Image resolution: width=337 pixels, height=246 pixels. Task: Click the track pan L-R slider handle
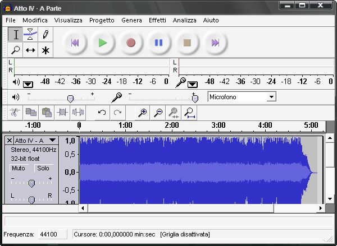[31, 200]
